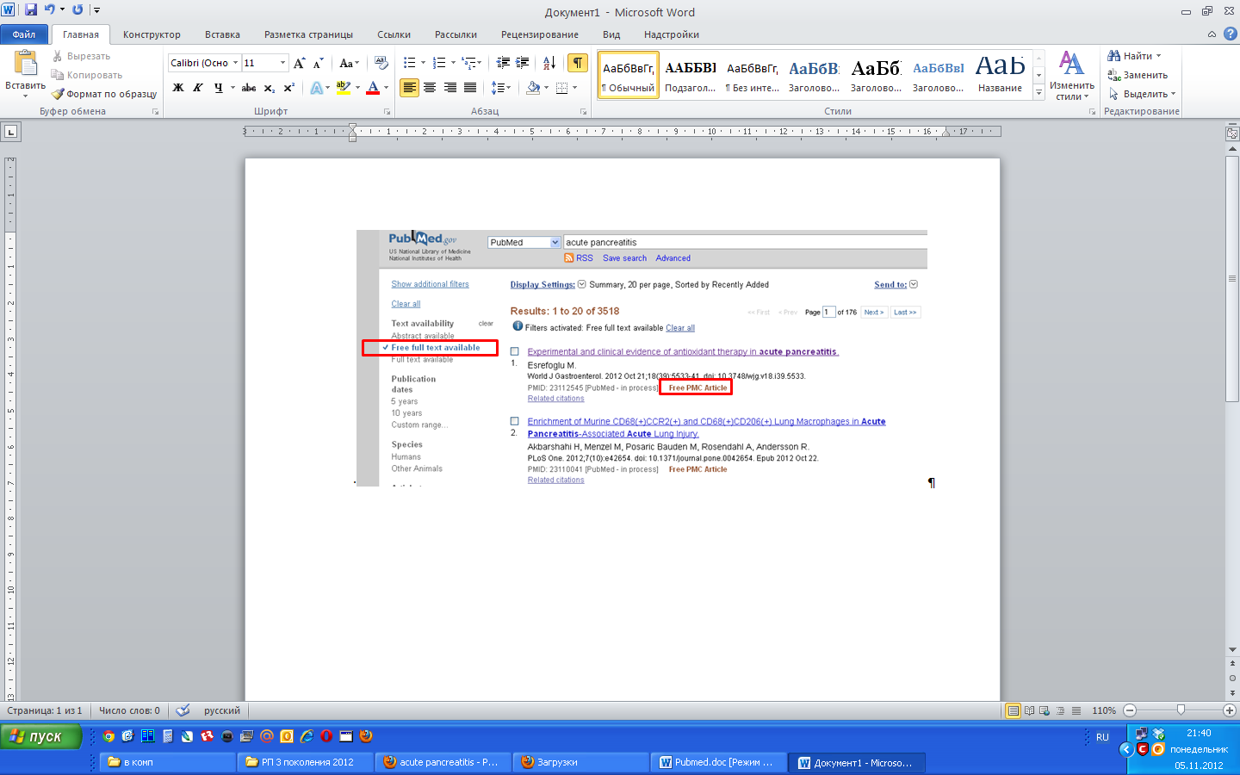
Task: Apply strikethrough formatting
Action: (249, 88)
